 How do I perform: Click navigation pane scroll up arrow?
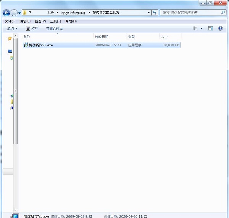pos(16,36)
